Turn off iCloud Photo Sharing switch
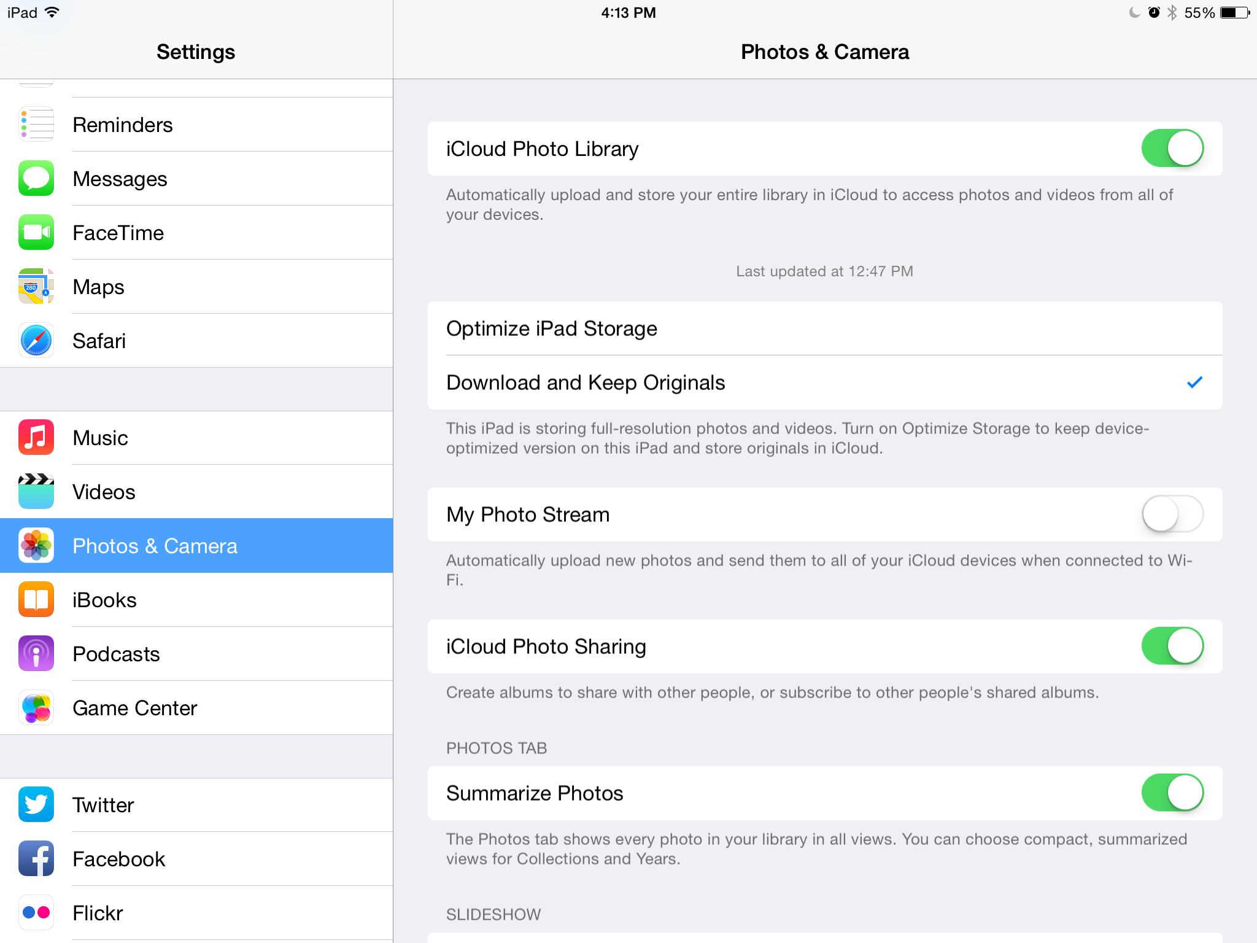This screenshot has height=943, width=1257. [1172, 646]
